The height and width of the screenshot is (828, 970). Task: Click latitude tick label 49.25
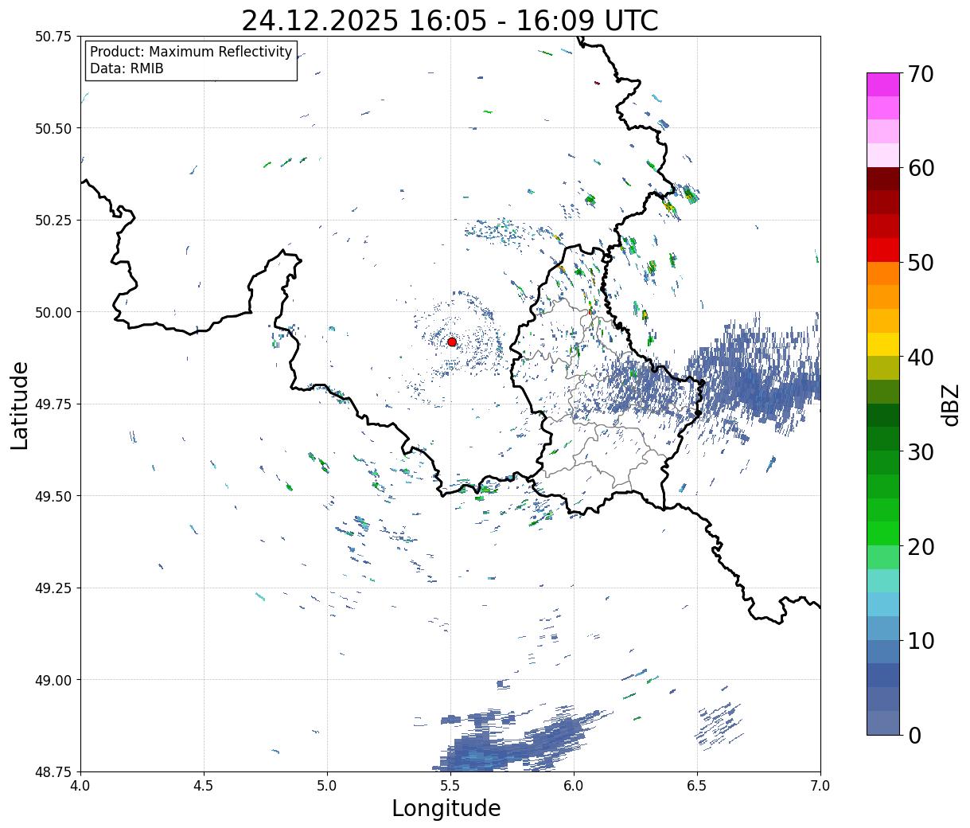[x=53, y=588]
